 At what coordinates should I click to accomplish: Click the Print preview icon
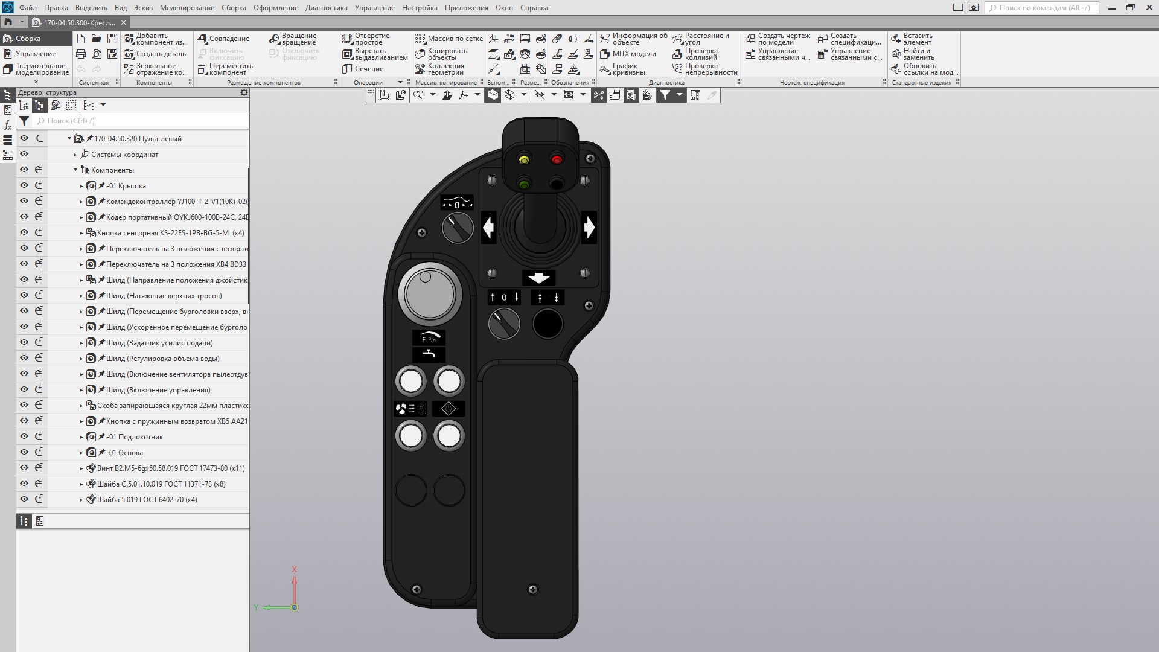point(97,54)
